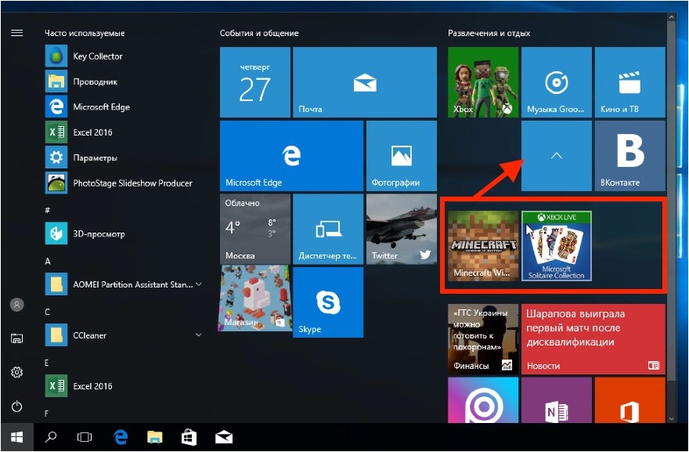This screenshot has height=452, width=689.
Task: Open 3D-просмотр app
Action: pyautogui.click(x=123, y=234)
